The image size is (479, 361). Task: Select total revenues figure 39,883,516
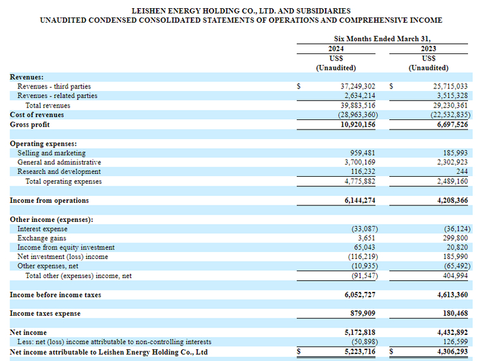point(358,105)
